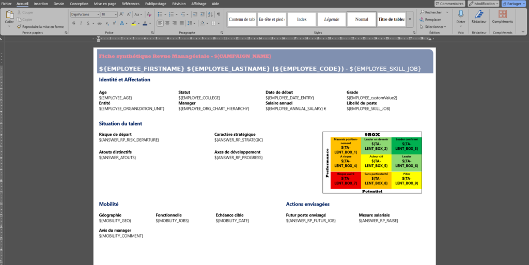Show or hide paragraph marks
This screenshot has width=529, height=265.
pos(219,14)
